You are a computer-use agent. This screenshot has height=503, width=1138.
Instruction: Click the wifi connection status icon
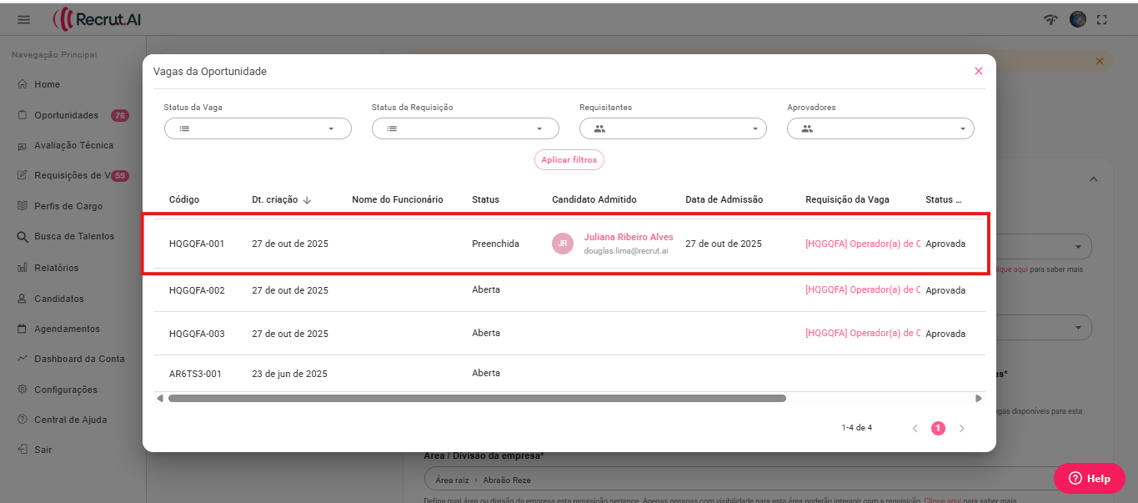click(x=1050, y=19)
